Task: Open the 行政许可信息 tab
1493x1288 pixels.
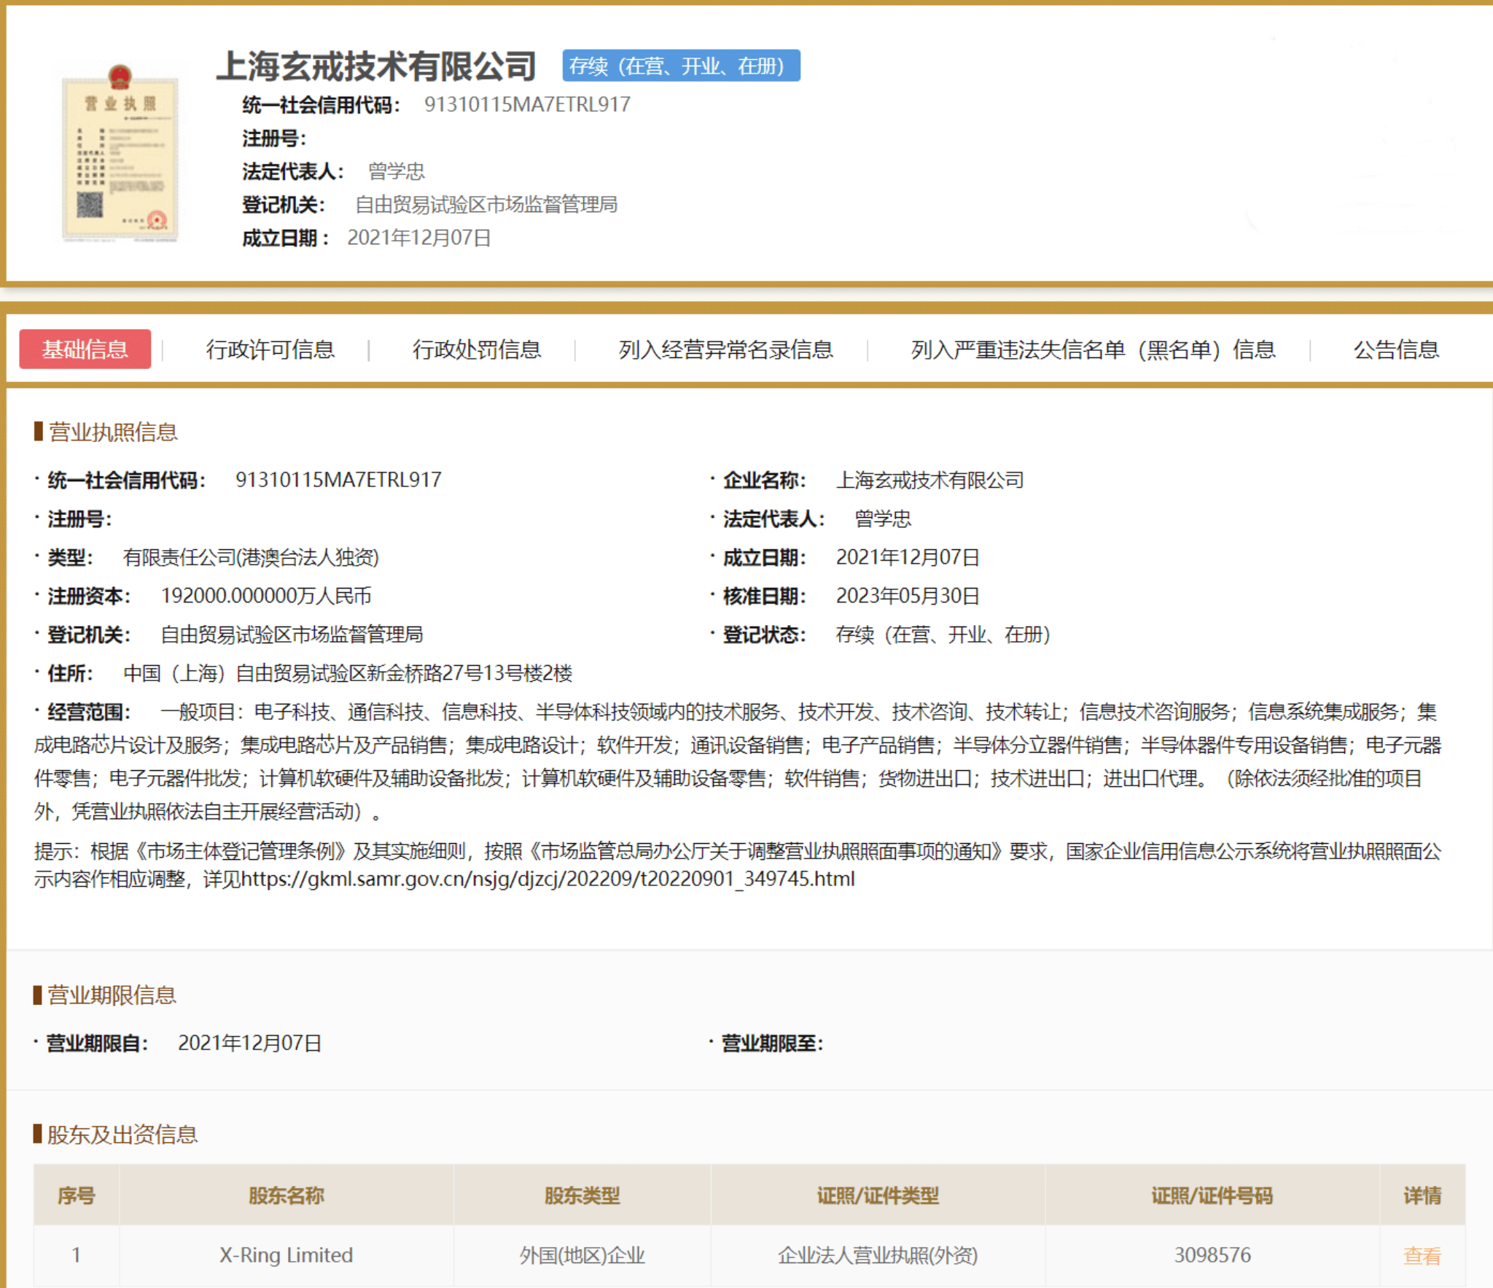Action: pyautogui.click(x=270, y=349)
